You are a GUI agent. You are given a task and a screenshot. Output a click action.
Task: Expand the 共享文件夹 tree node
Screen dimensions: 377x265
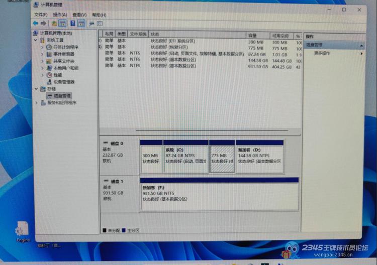(42, 61)
